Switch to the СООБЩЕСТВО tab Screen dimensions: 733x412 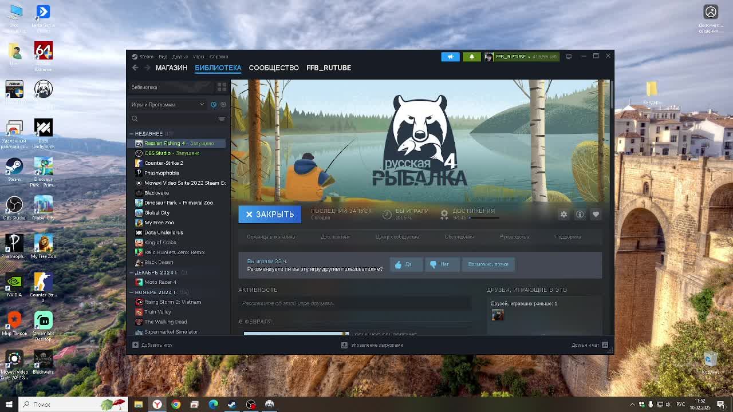point(274,68)
